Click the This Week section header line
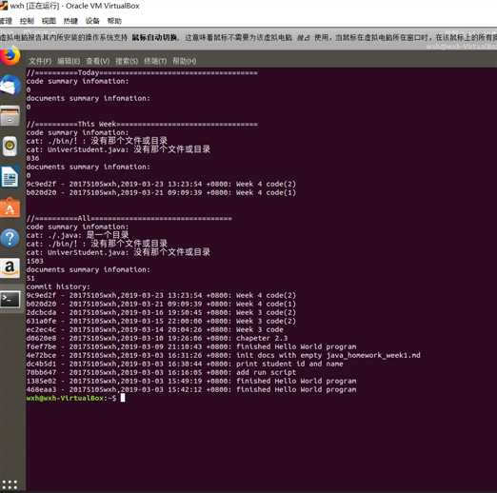 coord(142,124)
